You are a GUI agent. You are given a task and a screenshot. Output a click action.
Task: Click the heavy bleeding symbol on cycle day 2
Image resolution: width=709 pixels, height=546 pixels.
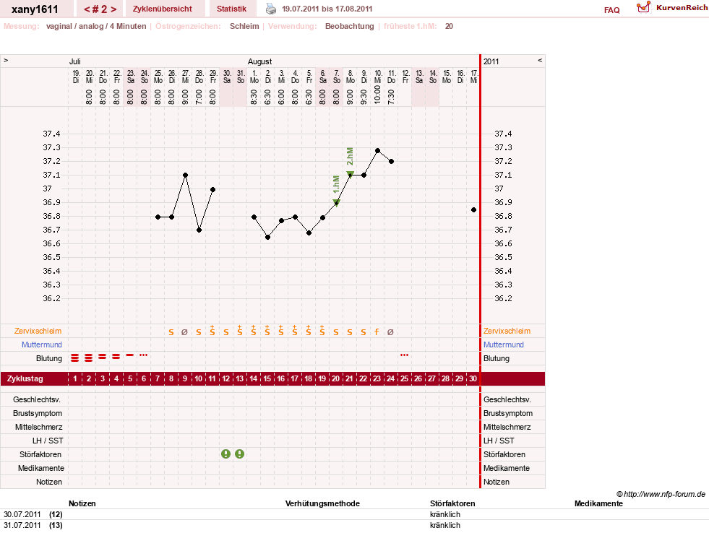point(89,358)
